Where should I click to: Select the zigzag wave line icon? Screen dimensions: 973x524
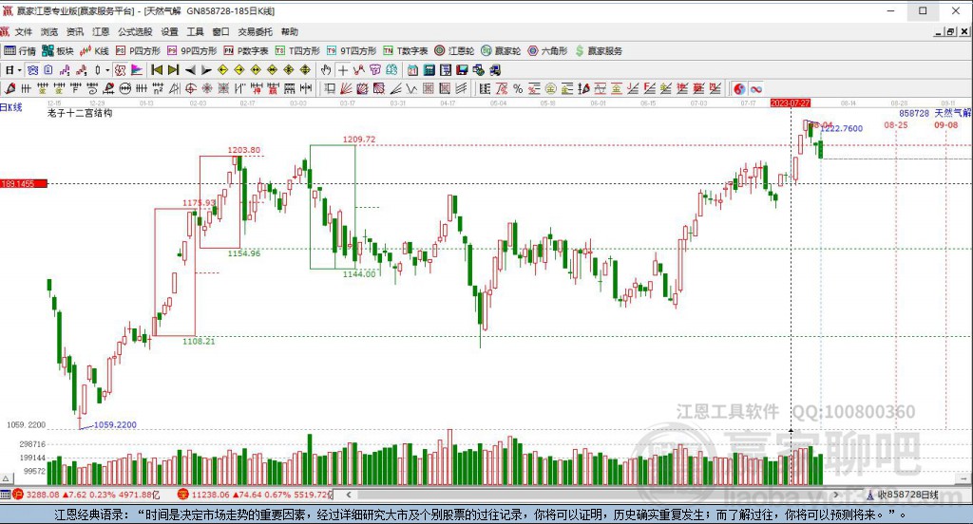coord(410,88)
